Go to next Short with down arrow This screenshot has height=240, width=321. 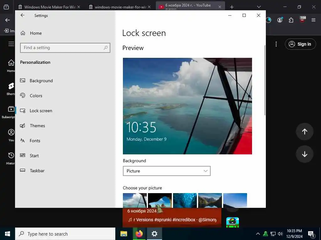305,154
